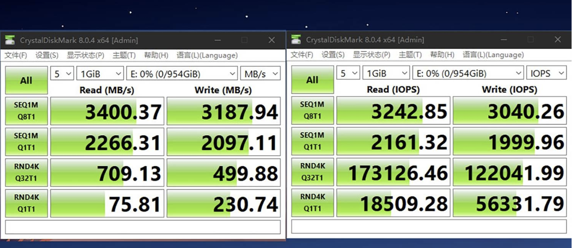Open 文件(F) menu in left window
Viewport: 572px width, 248px height.
[x=16, y=55]
